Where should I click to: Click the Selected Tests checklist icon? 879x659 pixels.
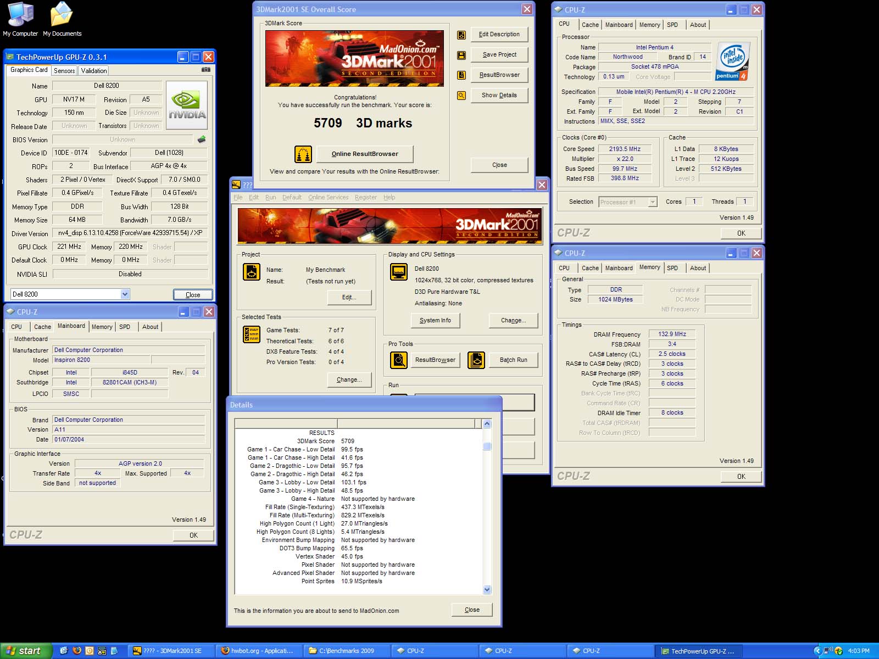(x=252, y=334)
